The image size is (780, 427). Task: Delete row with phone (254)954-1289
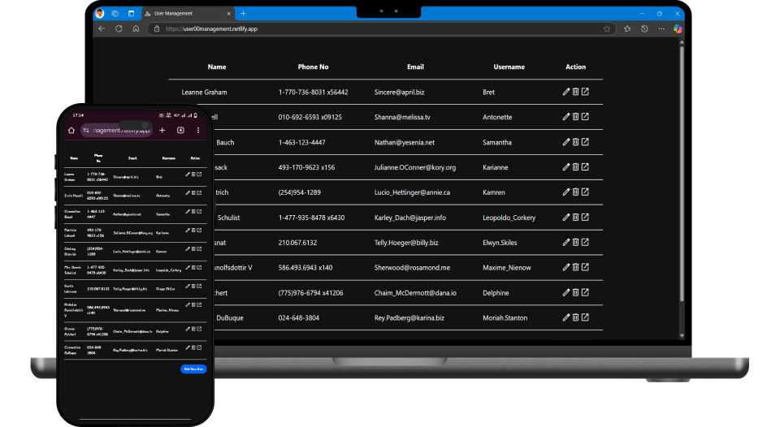pyautogui.click(x=575, y=192)
